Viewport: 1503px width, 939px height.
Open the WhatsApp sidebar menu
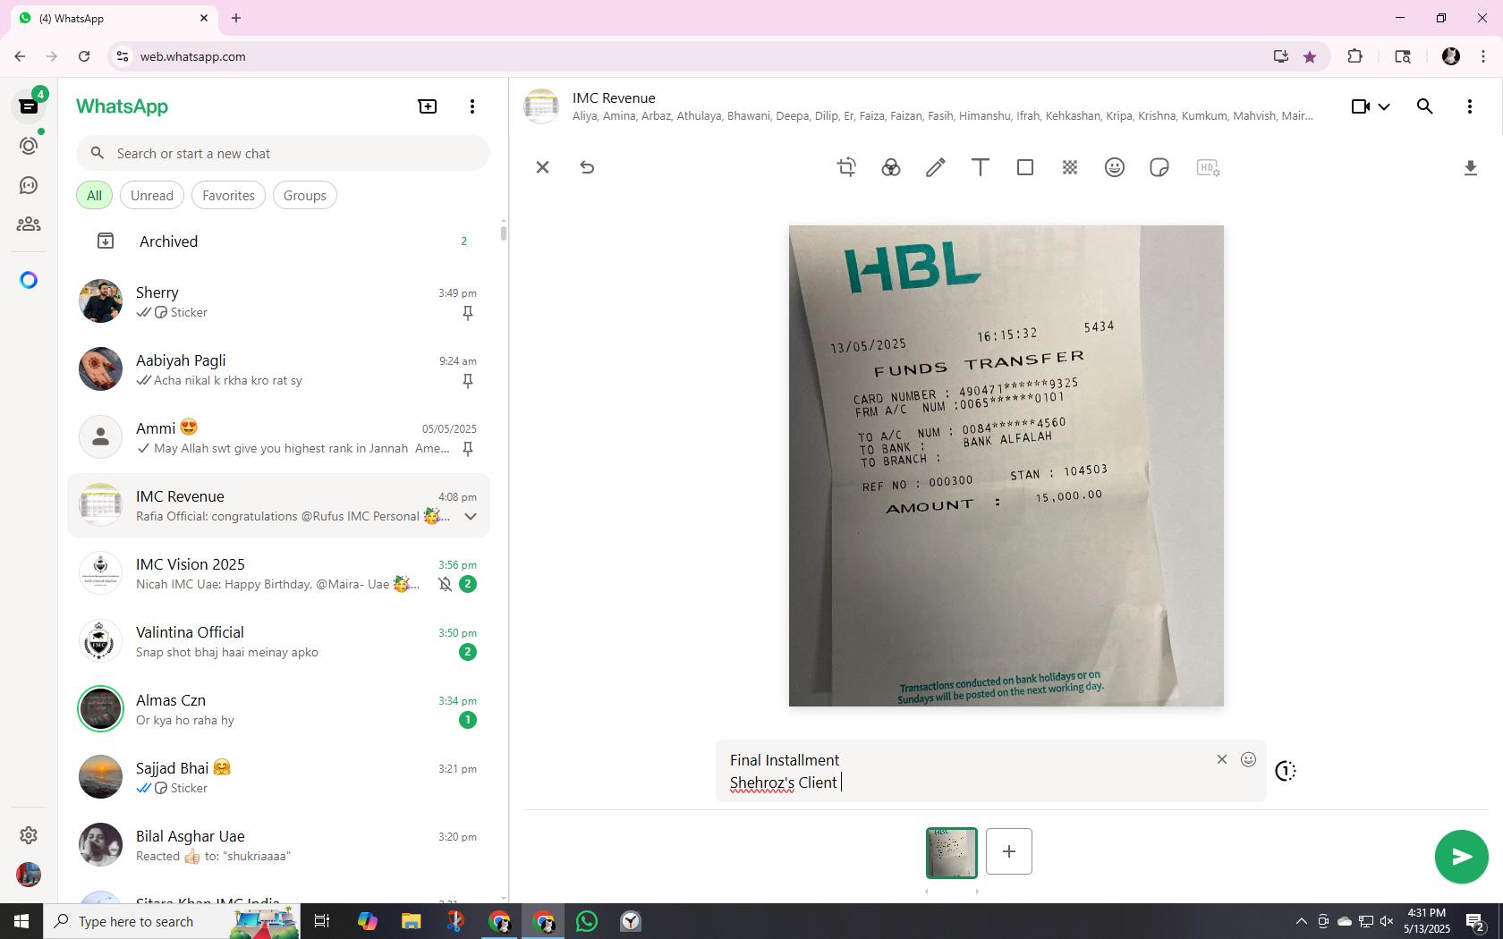472,106
